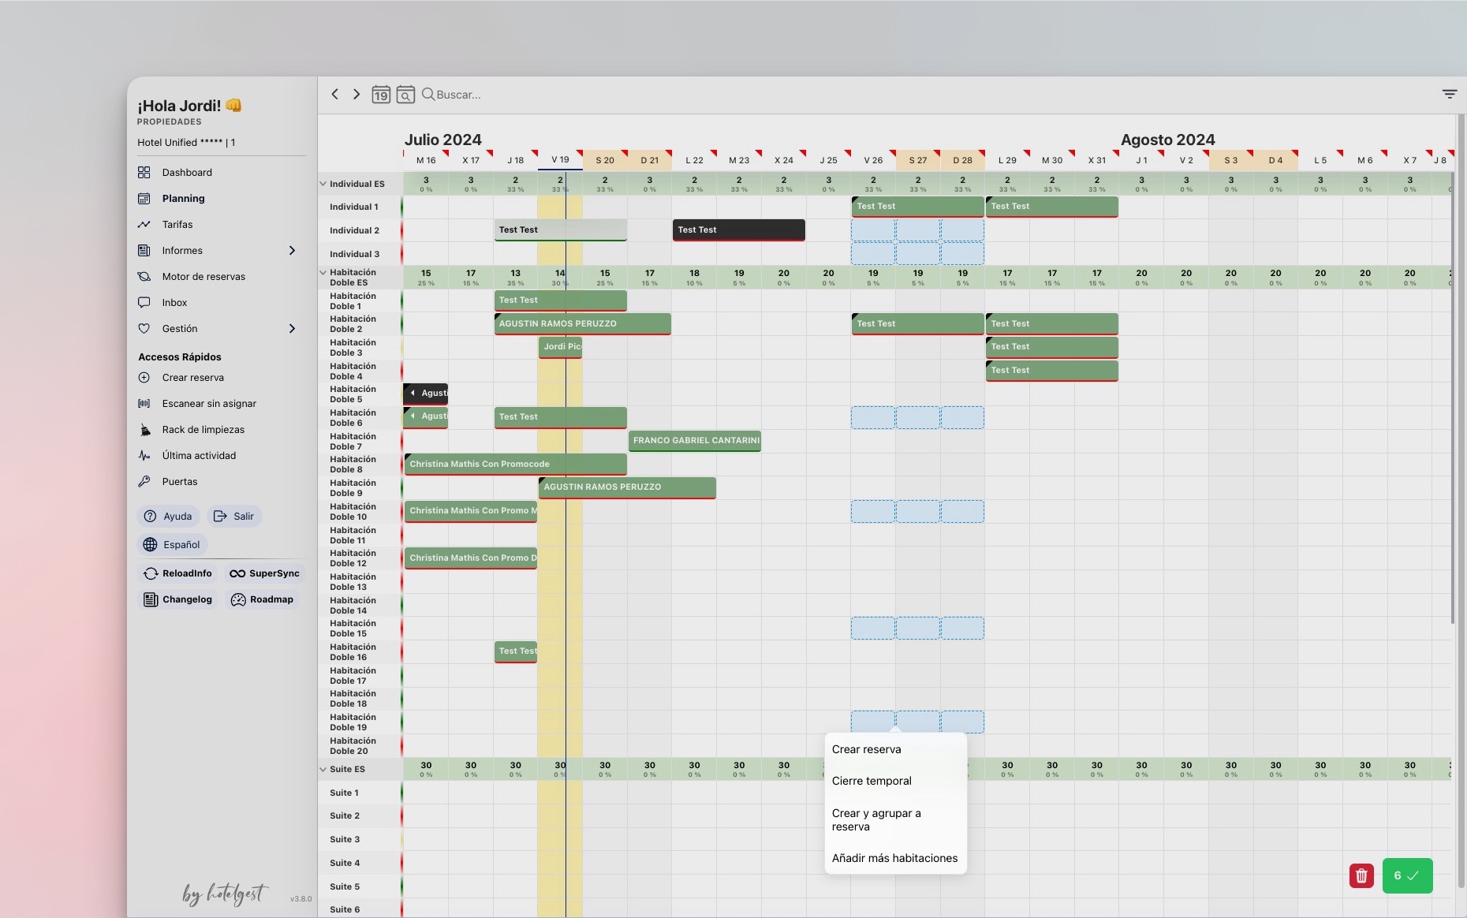Screen dimensions: 1467x918
Task: Open FRANCO GABRIEL CANTARINI reservation bar
Action: pyautogui.click(x=695, y=441)
